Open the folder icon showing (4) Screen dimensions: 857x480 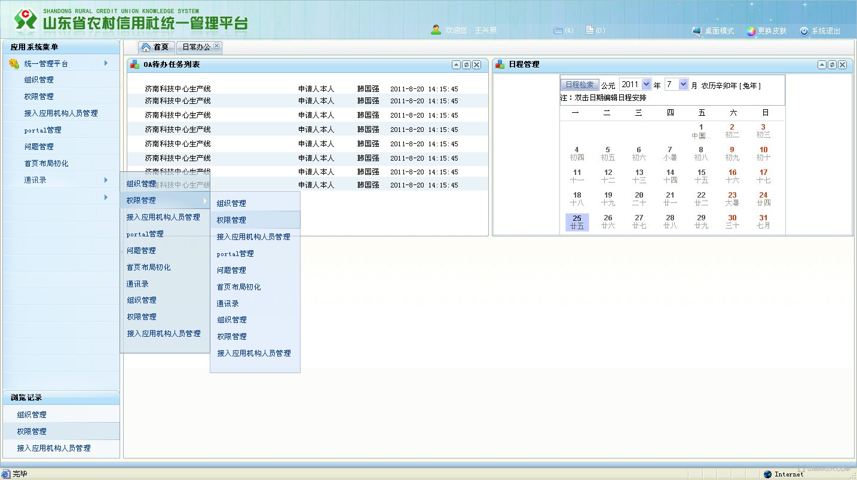point(558,30)
